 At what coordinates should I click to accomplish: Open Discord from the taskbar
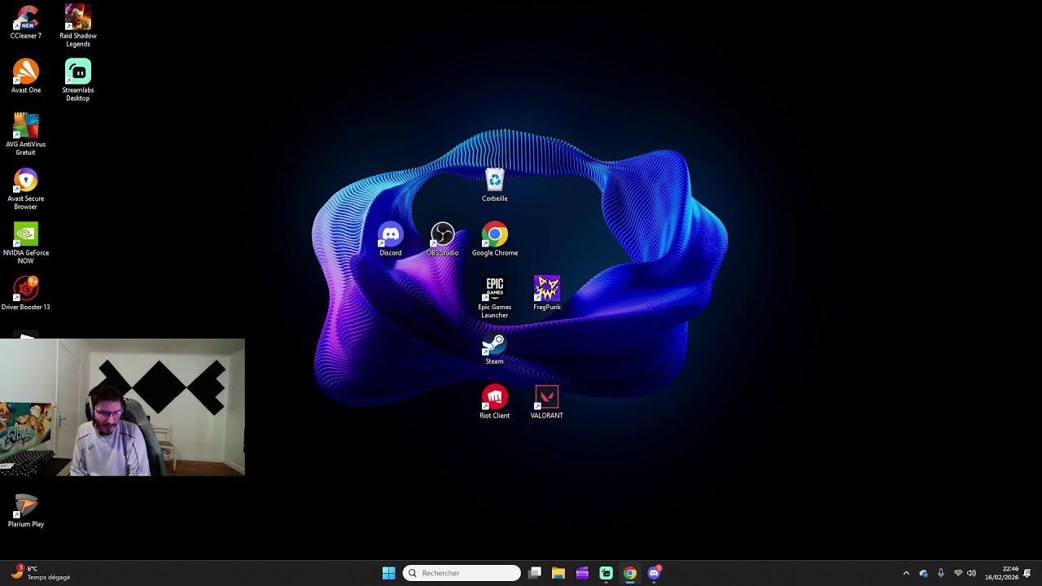[x=654, y=573]
